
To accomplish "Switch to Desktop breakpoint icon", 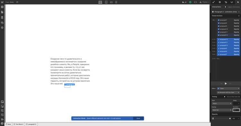I will [x=100, y=2].
